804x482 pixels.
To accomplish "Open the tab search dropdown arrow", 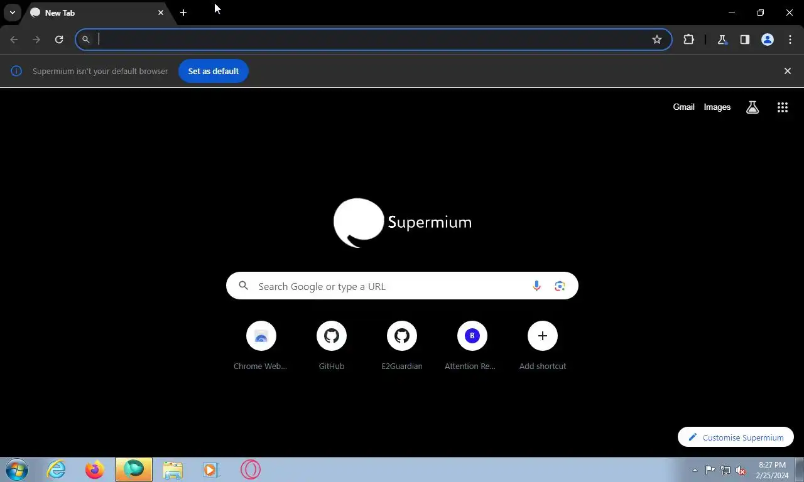I will click(x=12, y=13).
